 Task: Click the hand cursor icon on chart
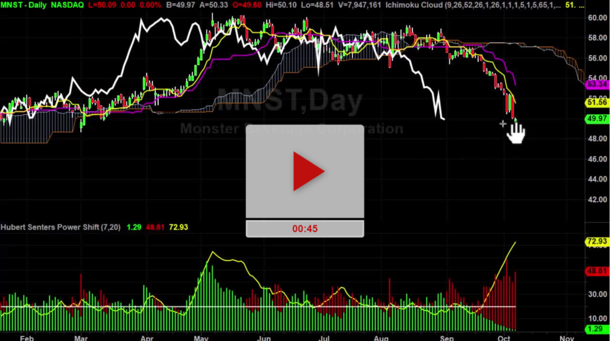(x=516, y=132)
